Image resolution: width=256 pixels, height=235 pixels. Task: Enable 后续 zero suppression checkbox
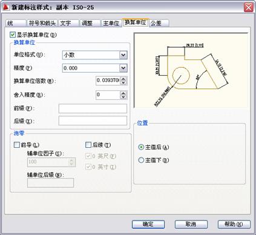tap(88, 145)
